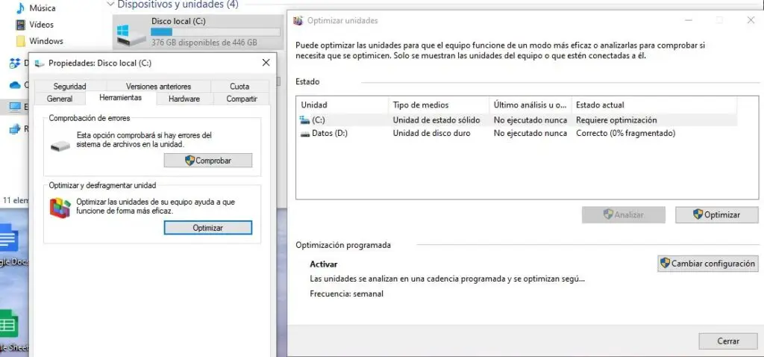Collapse the Dispositivos y unidades group
This screenshot has height=357, width=764.
point(111,4)
